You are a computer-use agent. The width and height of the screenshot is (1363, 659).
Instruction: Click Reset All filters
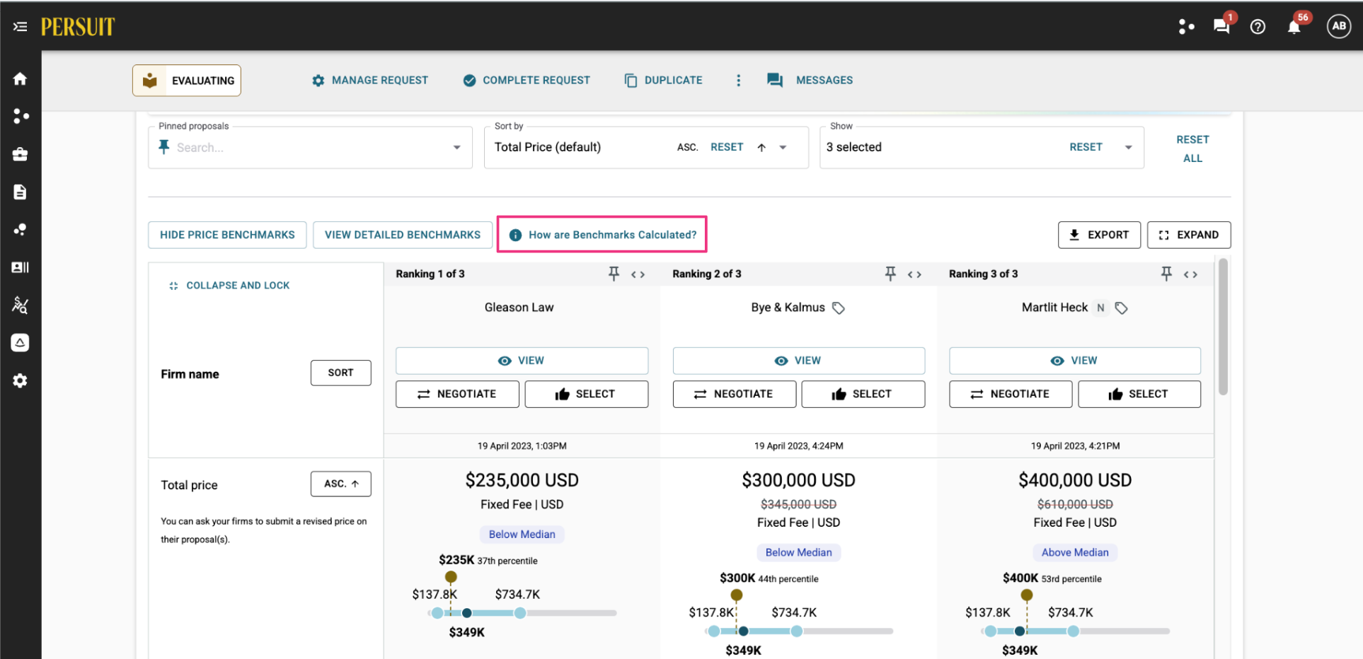pos(1192,149)
